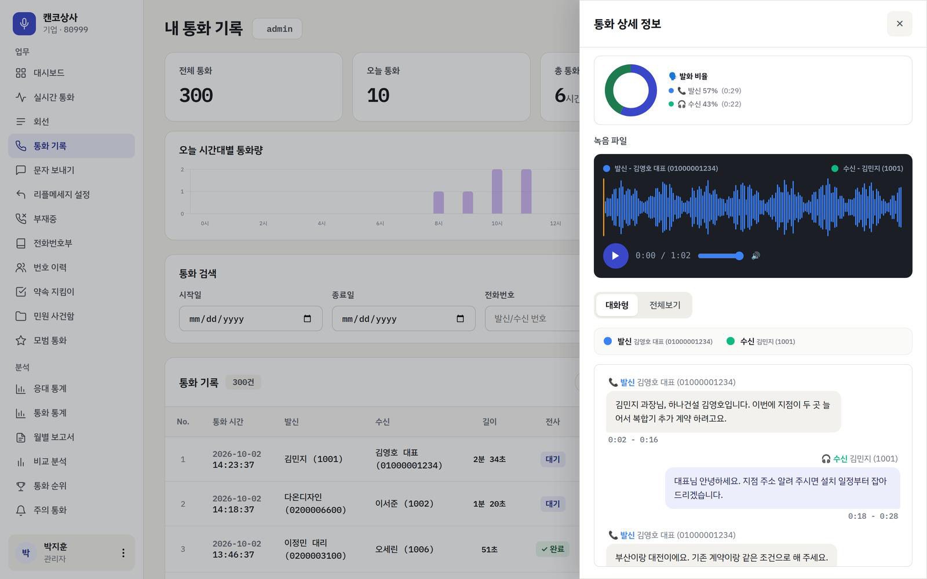Image resolution: width=927 pixels, height=579 pixels.
Task: Click the 모범 통화 star icon
Action: pyautogui.click(x=21, y=340)
